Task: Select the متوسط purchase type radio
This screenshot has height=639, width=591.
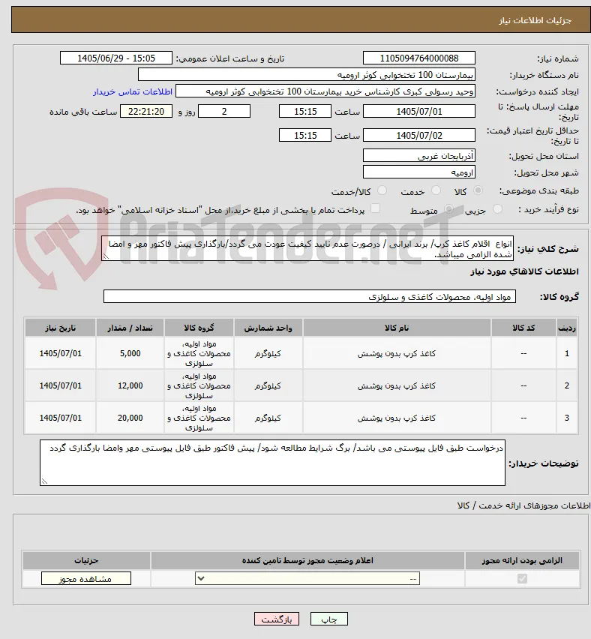Action: coord(448,209)
